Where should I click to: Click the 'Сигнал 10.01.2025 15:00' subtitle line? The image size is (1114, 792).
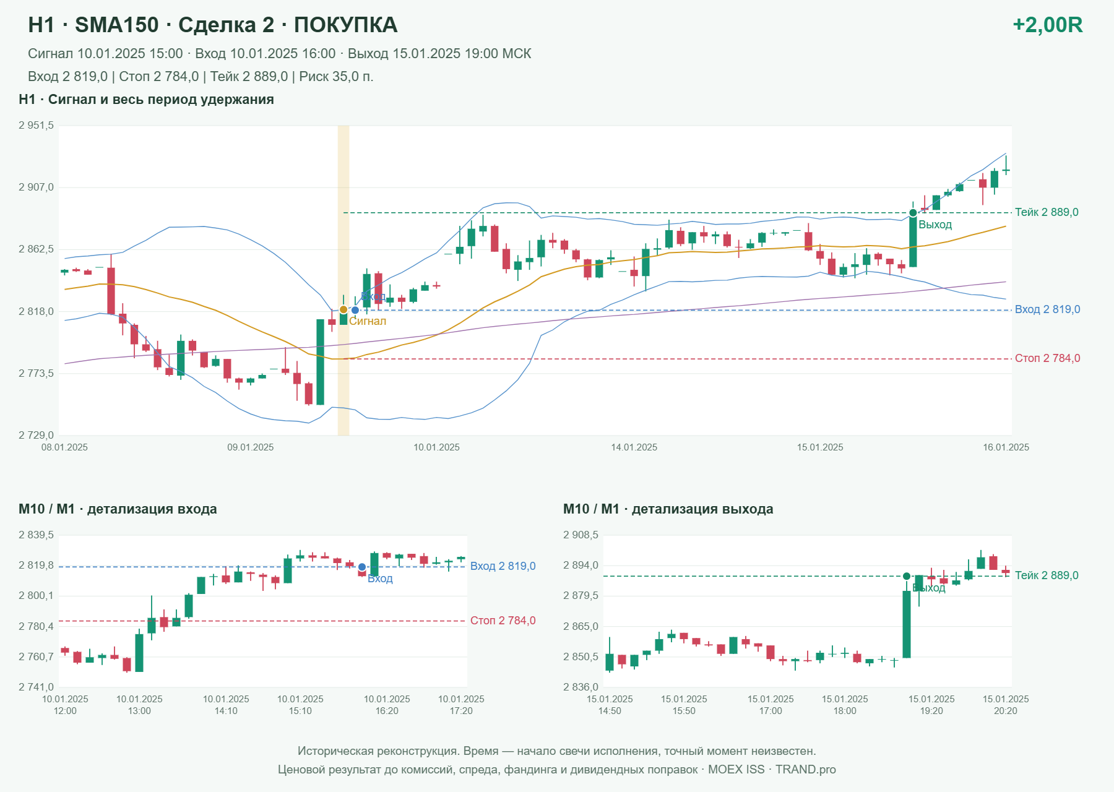(280, 54)
